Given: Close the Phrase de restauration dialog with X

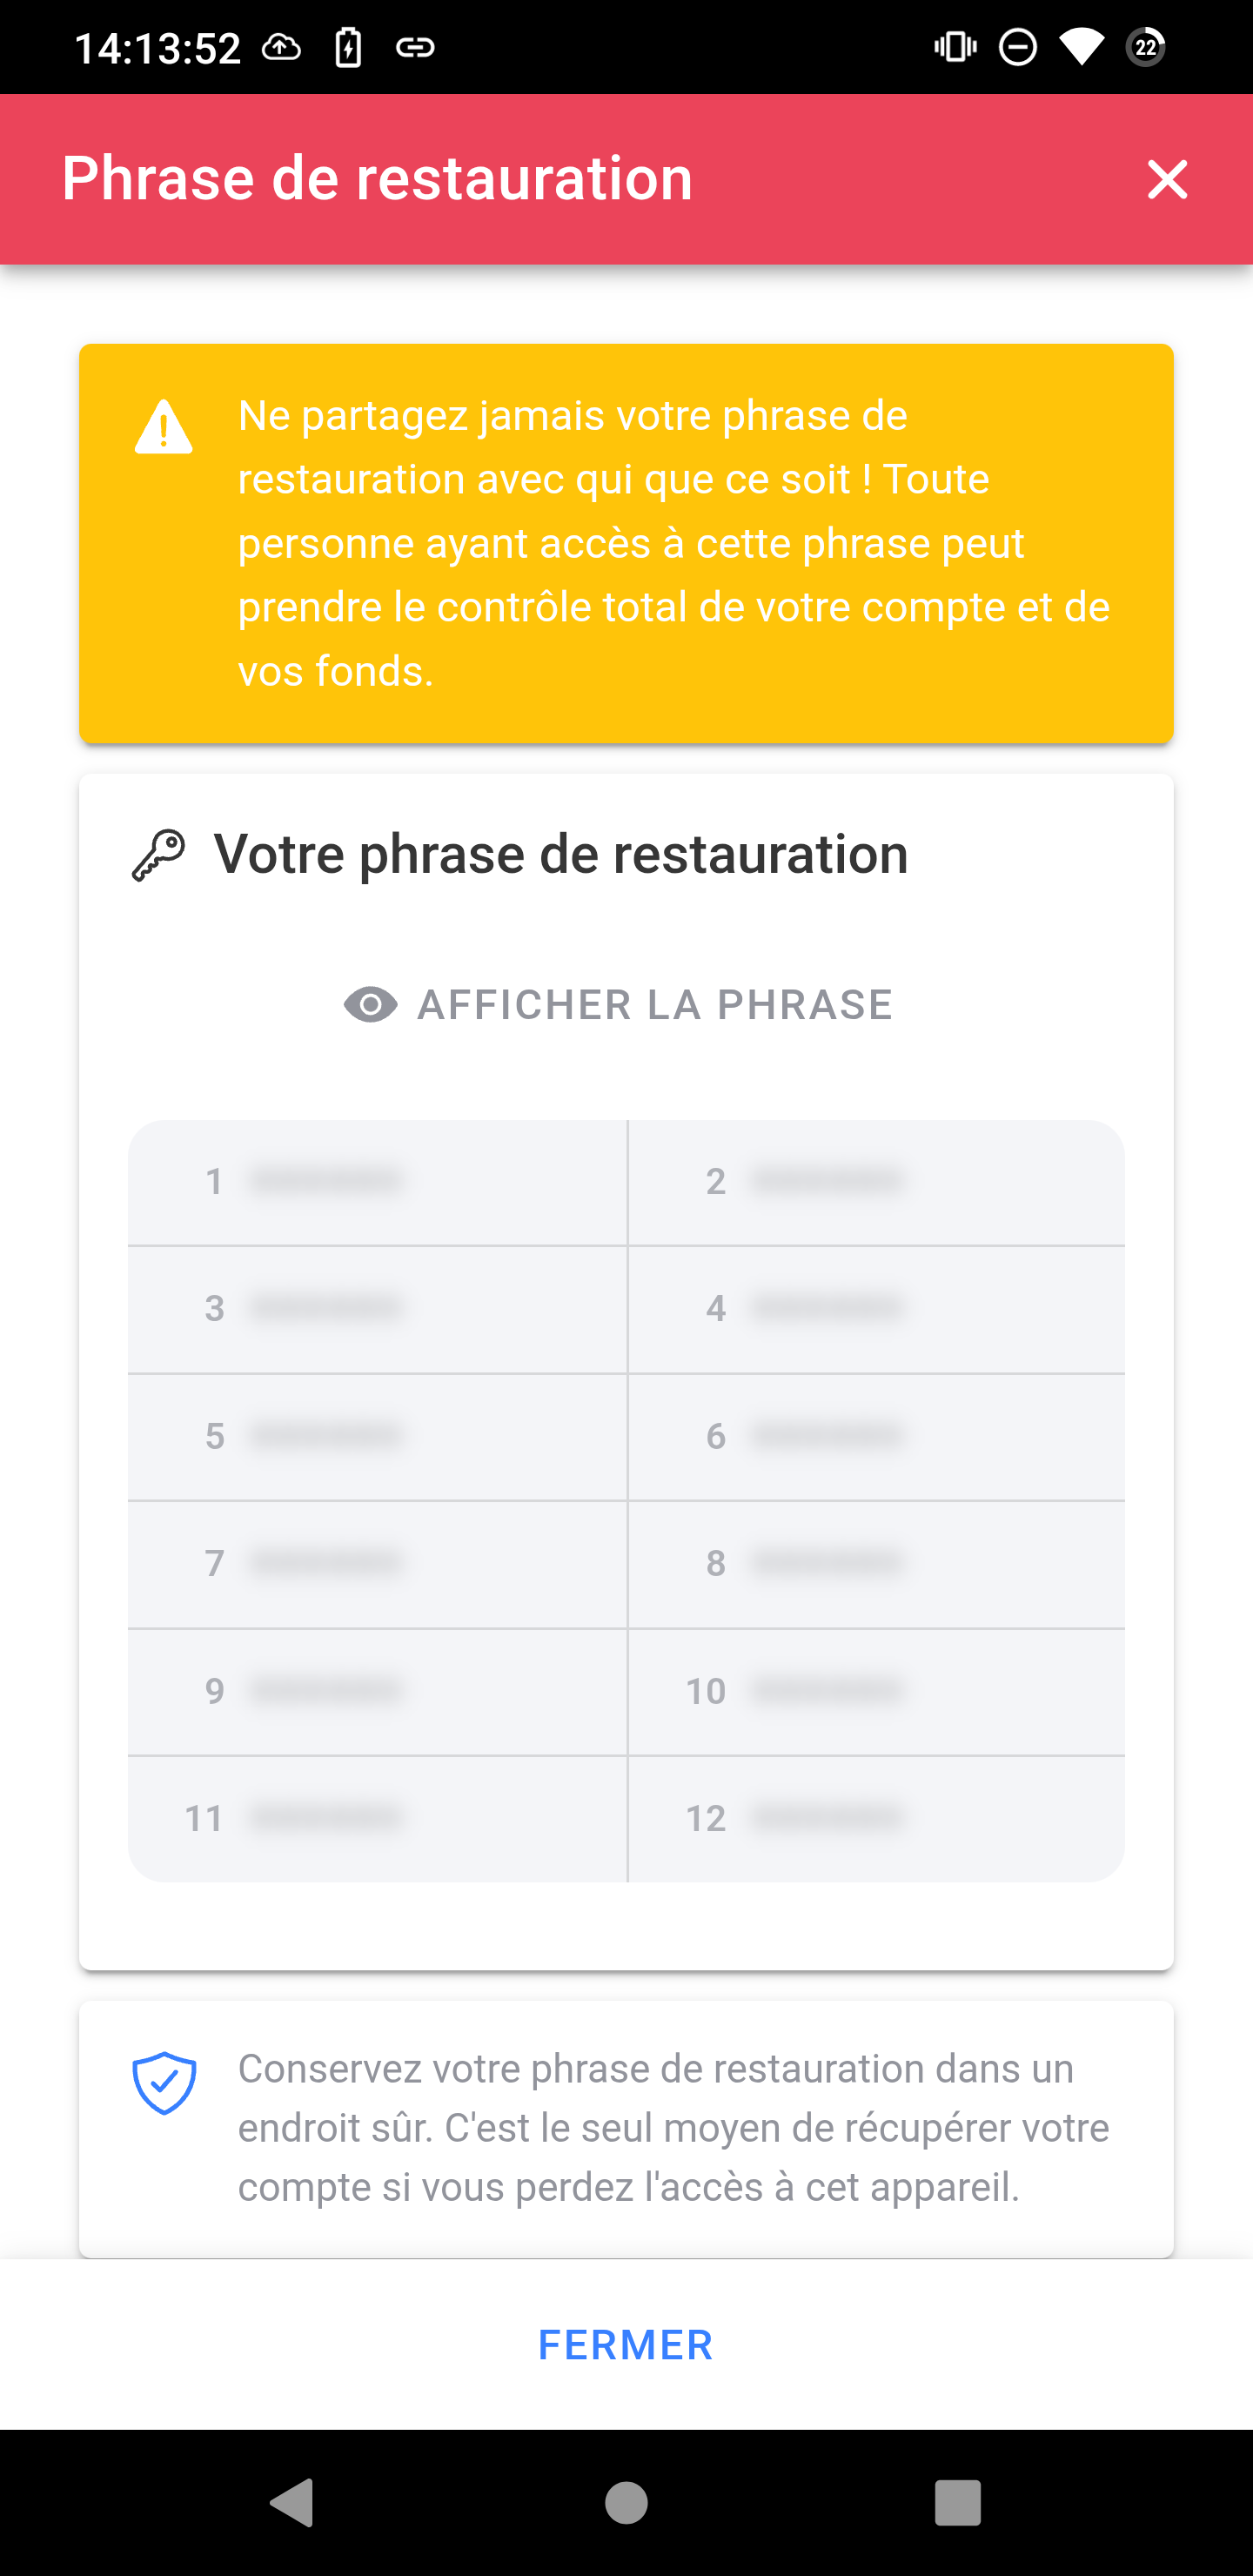Looking at the screenshot, I should pyautogui.click(x=1166, y=180).
